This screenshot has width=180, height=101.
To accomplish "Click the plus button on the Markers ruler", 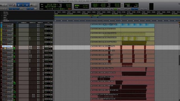I will point(53,19).
